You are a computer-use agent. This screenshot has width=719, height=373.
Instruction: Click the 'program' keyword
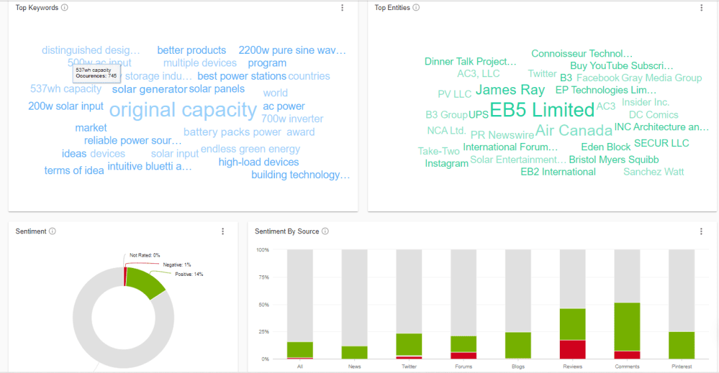[x=268, y=63]
